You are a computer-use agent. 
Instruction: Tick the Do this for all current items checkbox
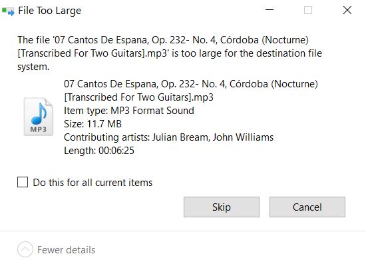[23, 182]
